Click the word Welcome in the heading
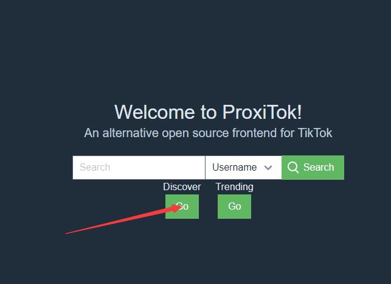The height and width of the screenshot is (284, 391). point(154,112)
